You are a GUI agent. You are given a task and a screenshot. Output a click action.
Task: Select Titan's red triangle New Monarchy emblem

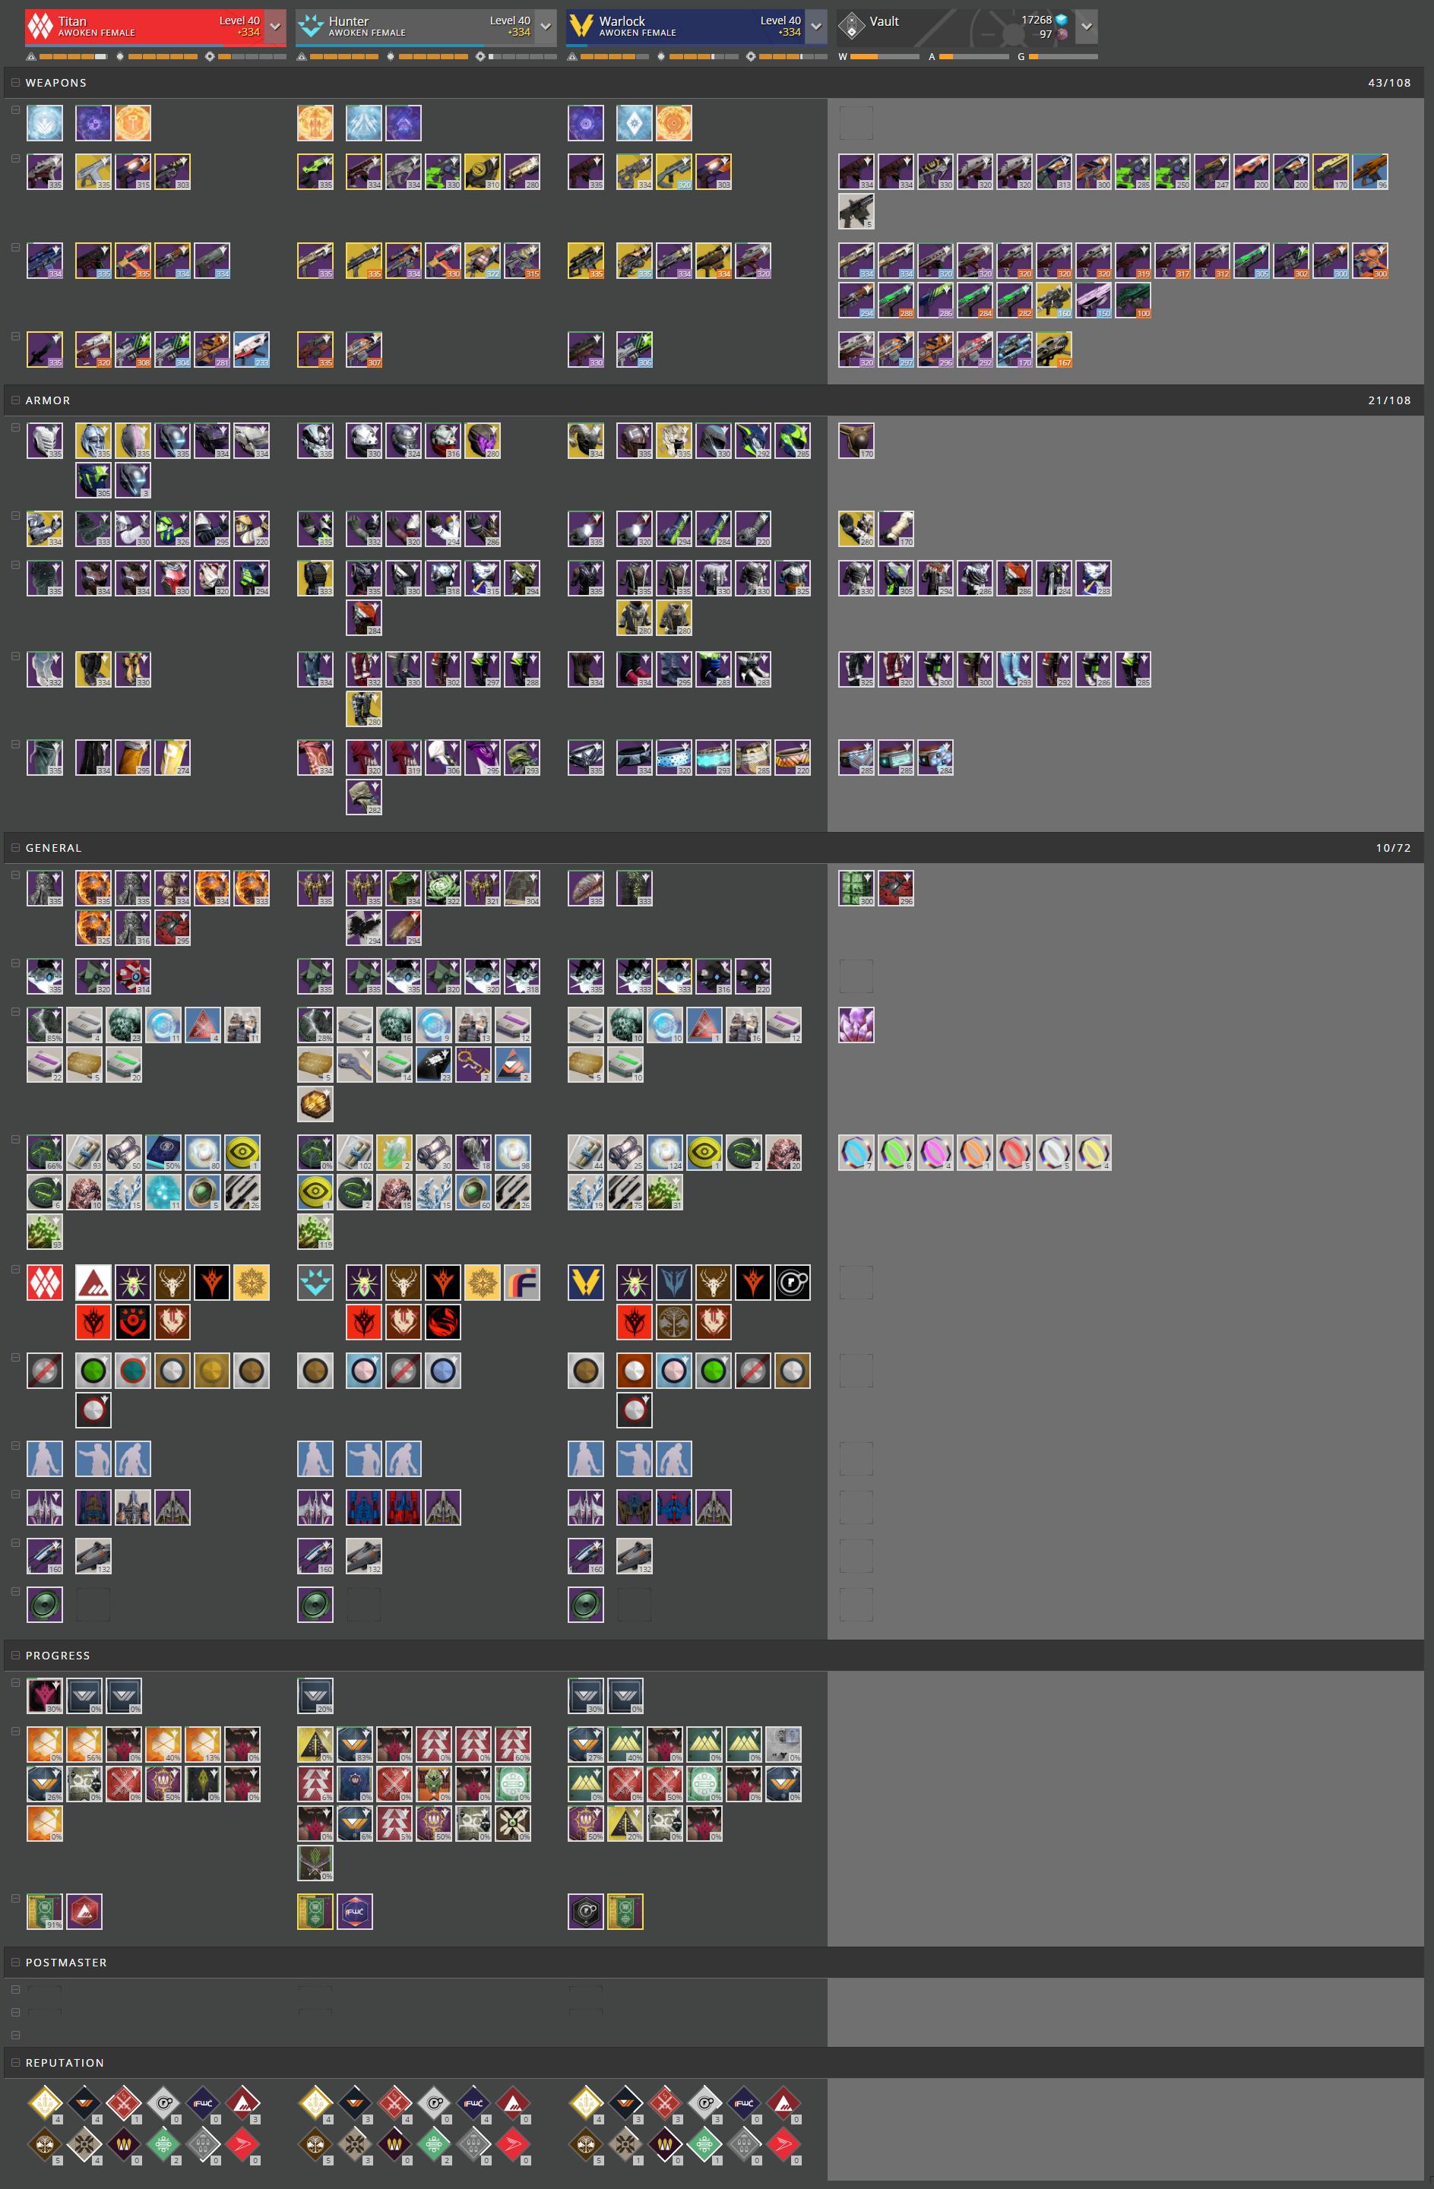point(93,1282)
